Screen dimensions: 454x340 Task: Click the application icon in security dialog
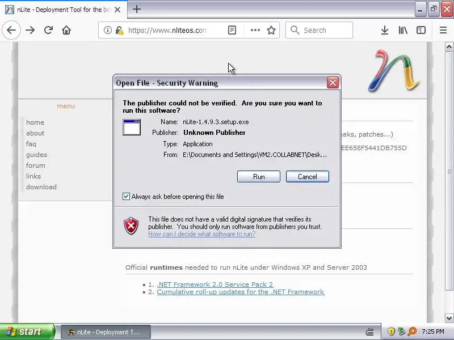click(132, 127)
